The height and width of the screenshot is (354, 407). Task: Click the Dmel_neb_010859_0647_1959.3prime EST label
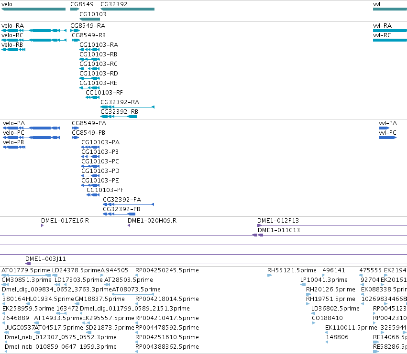(60, 347)
